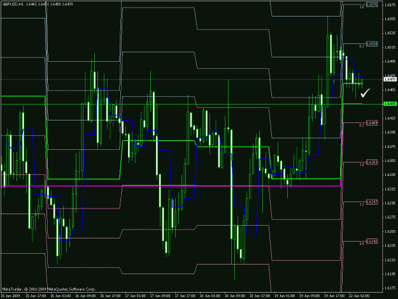
Task: Click 1.6235 on the price axis
Action: [x=390, y=245]
